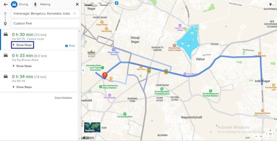Select Karnataka State Football Stadium marker
This screenshot has height=141, width=277.
pyautogui.click(x=162, y=89)
